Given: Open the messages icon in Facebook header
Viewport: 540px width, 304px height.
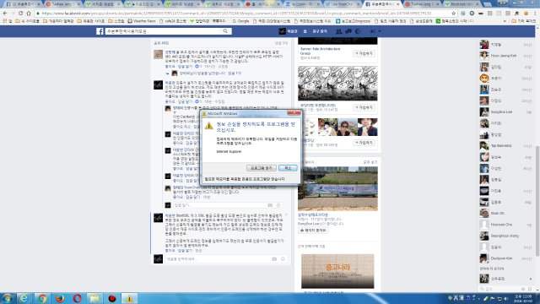Looking at the screenshot, I should click(x=348, y=31).
